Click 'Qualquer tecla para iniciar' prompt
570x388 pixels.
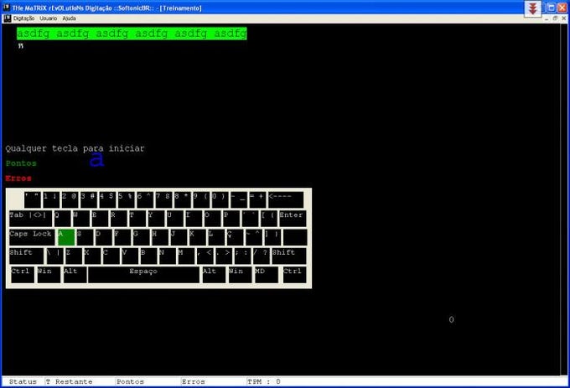[x=75, y=148]
